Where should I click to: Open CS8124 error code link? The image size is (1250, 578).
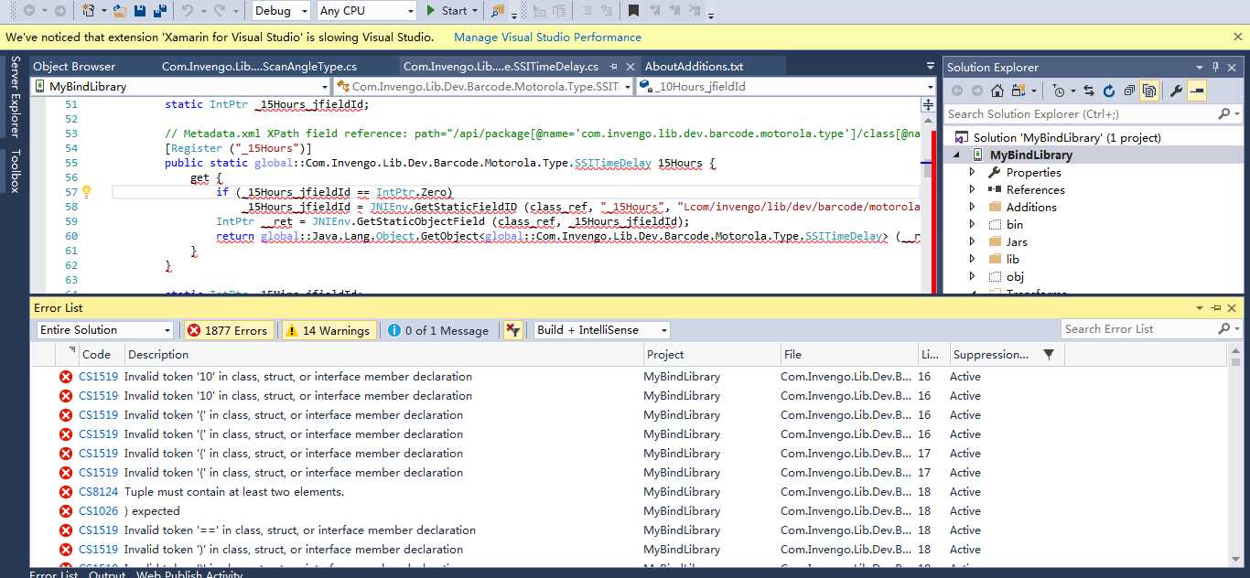coord(99,492)
